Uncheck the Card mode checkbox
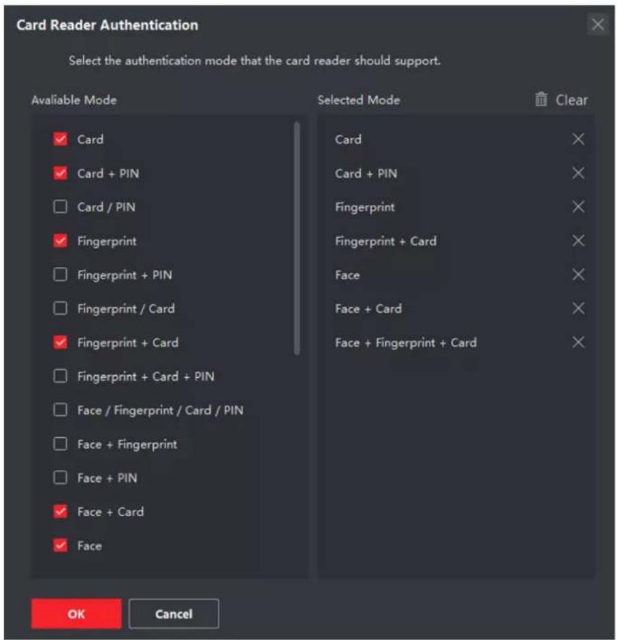Viewport: 617px width, 640px height. [60, 139]
